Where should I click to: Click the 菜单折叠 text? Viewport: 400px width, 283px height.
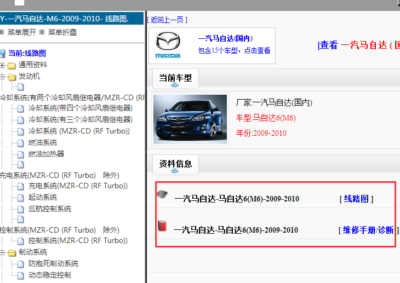[x=62, y=32]
